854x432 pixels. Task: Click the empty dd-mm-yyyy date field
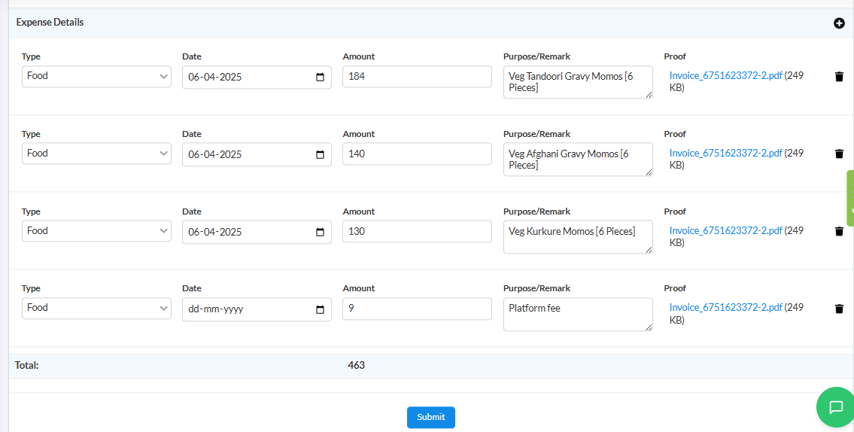pyautogui.click(x=257, y=309)
